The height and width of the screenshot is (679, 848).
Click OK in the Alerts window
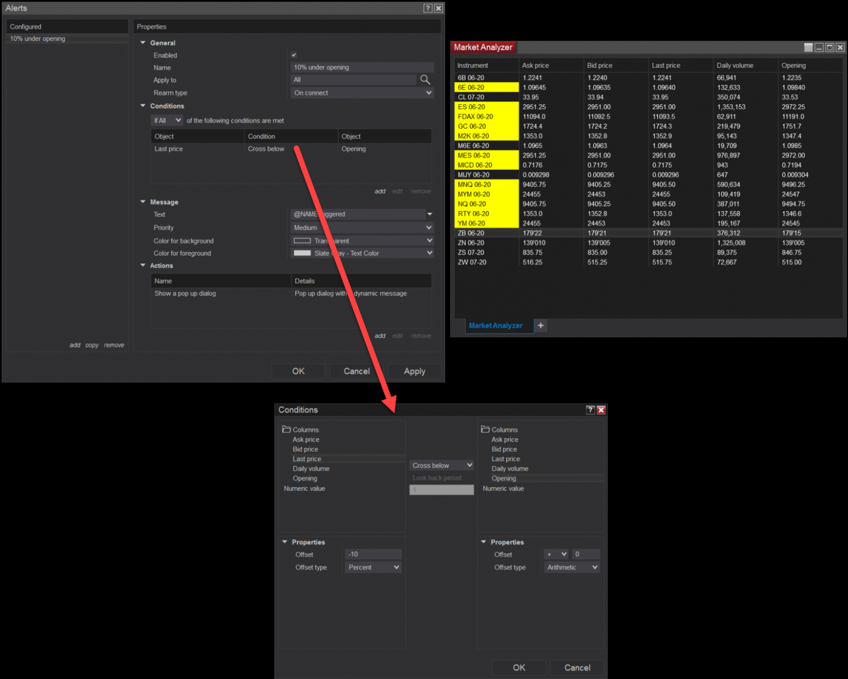[298, 371]
